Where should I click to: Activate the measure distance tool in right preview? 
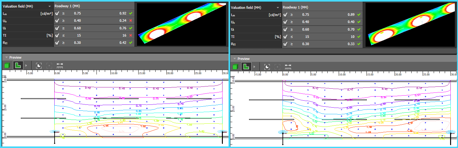288,67
